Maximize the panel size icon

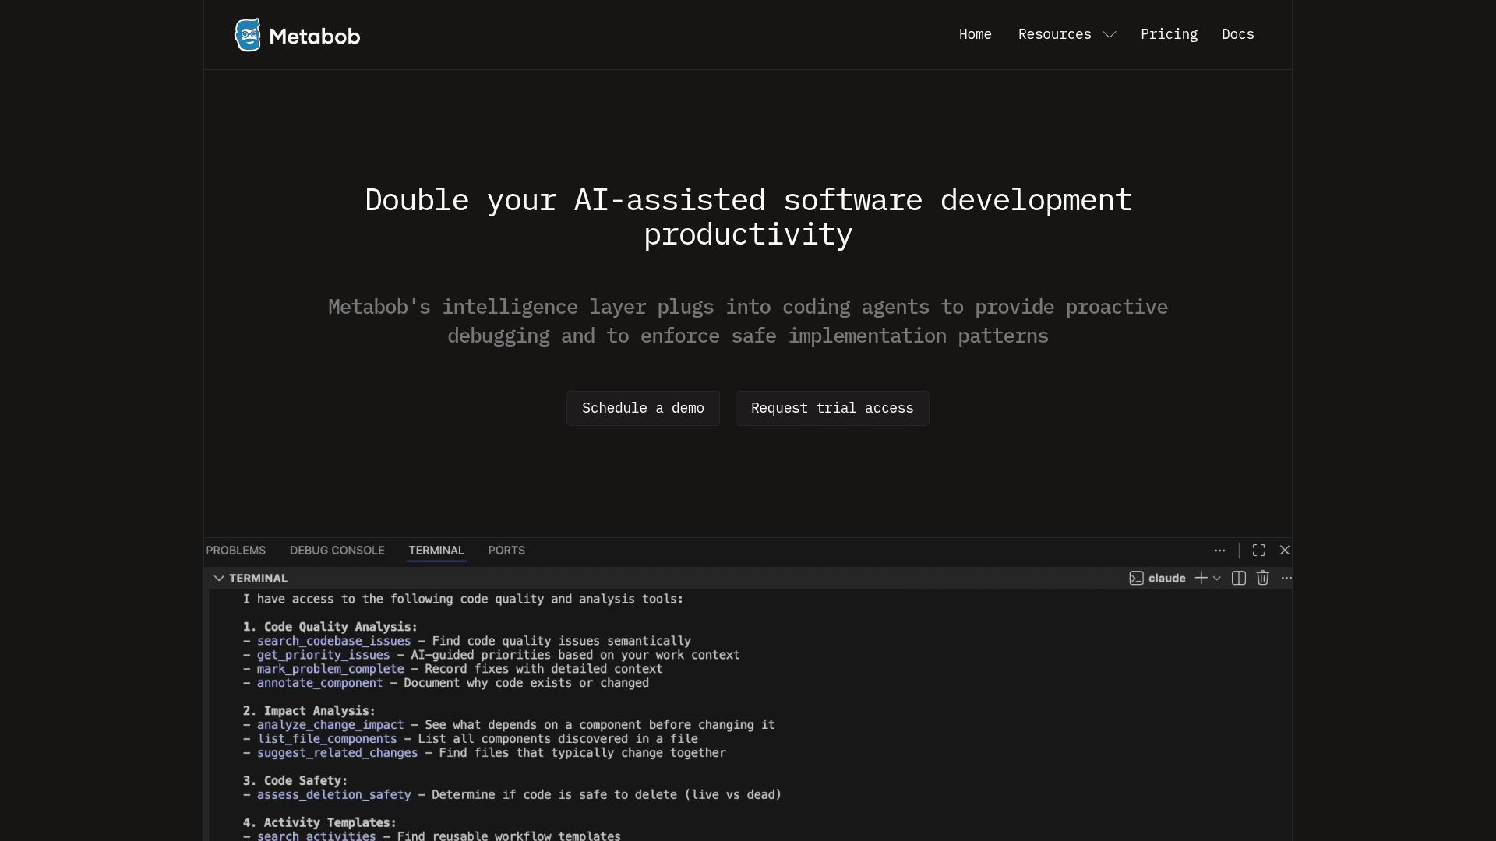tap(1258, 550)
